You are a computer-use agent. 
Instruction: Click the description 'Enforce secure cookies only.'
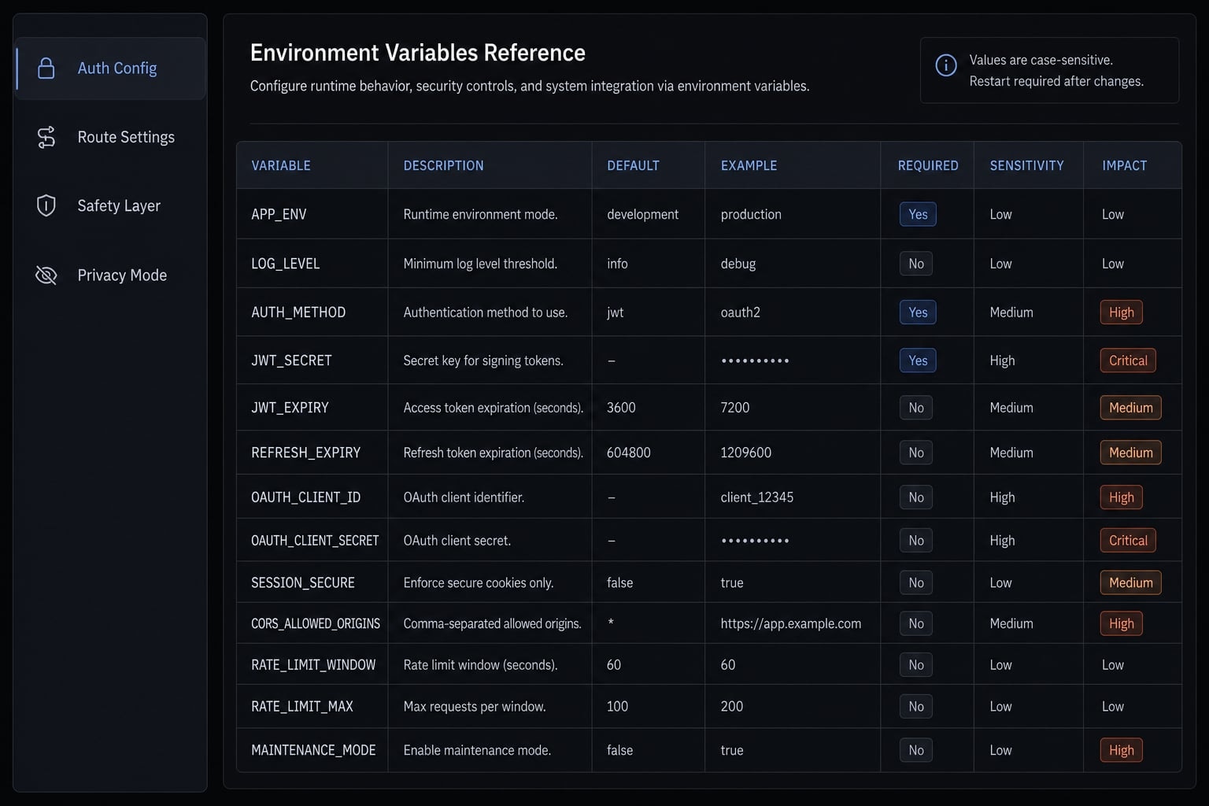479,582
